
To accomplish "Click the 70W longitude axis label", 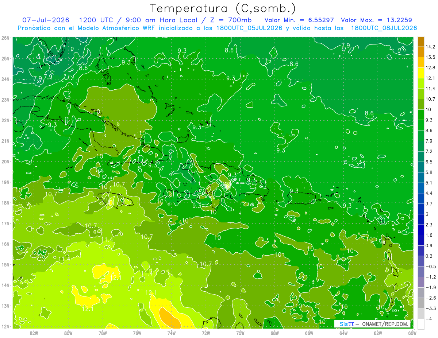I will [240, 333].
